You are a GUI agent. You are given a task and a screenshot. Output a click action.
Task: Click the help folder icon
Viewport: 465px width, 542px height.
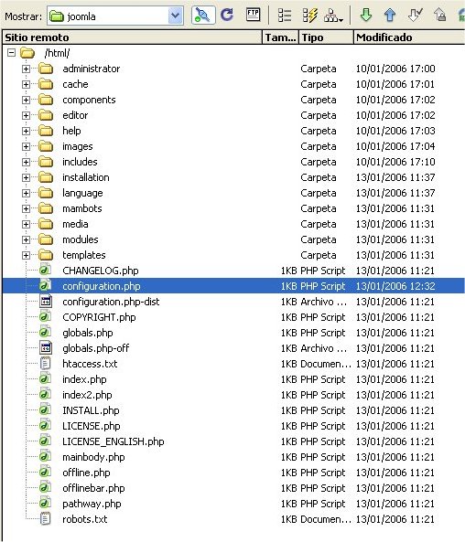(x=46, y=131)
